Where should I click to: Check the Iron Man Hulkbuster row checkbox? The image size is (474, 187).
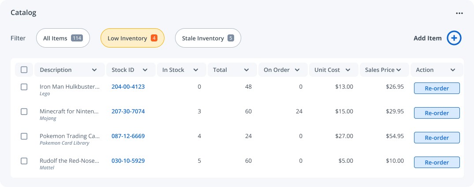[24, 87]
